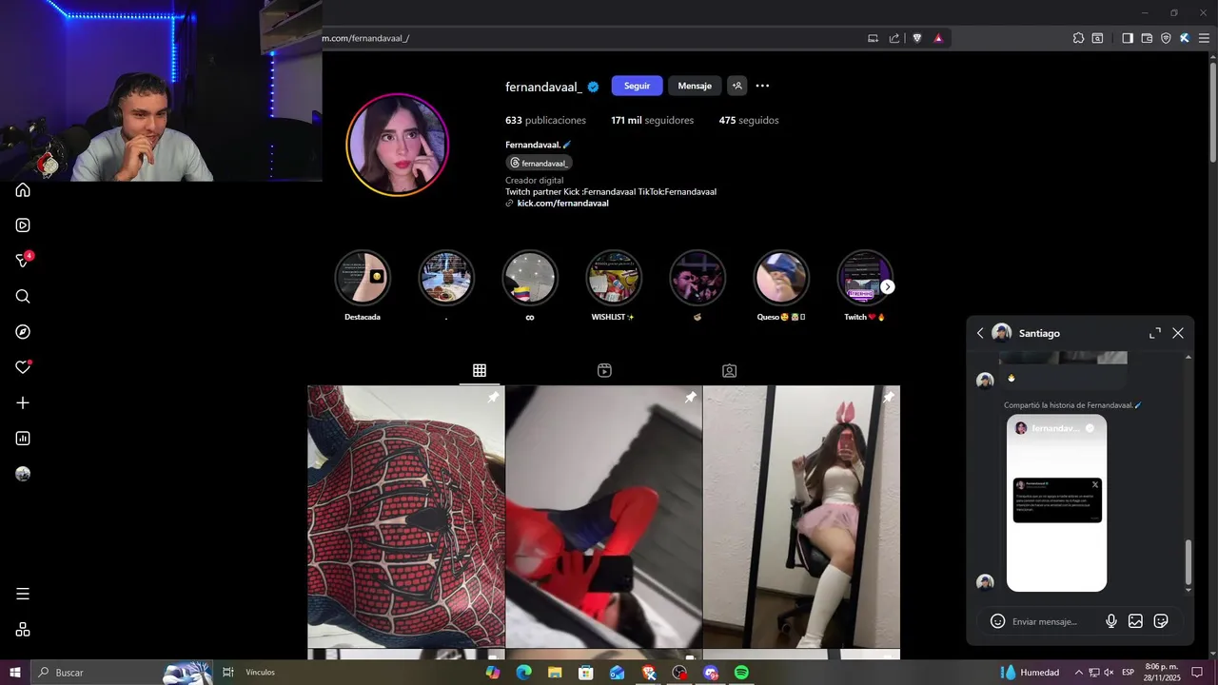Open Microsoft Edge from the taskbar
This screenshot has width=1218, height=685.
click(x=523, y=673)
